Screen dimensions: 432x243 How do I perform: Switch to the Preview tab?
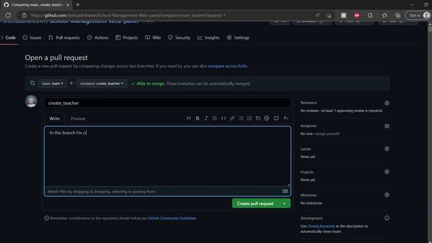click(78, 119)
